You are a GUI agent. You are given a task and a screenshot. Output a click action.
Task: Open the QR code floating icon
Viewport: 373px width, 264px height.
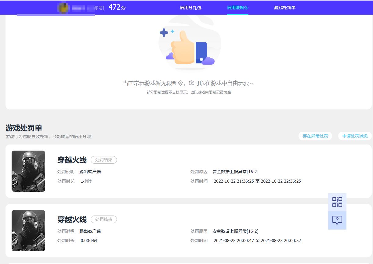[x=337, y=202]
